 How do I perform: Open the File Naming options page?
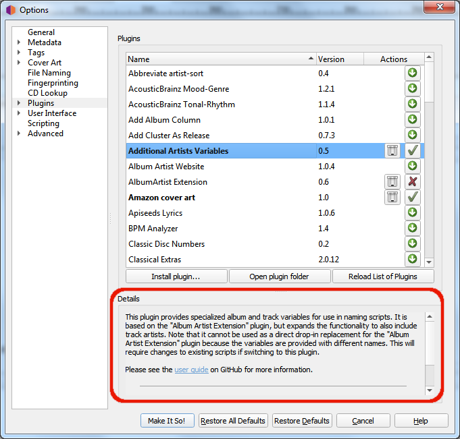(x=49, y=73)
